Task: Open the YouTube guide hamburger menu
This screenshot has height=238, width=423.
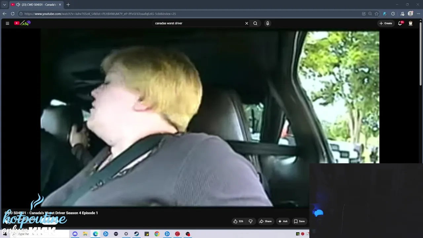Action: pos(7,23)
